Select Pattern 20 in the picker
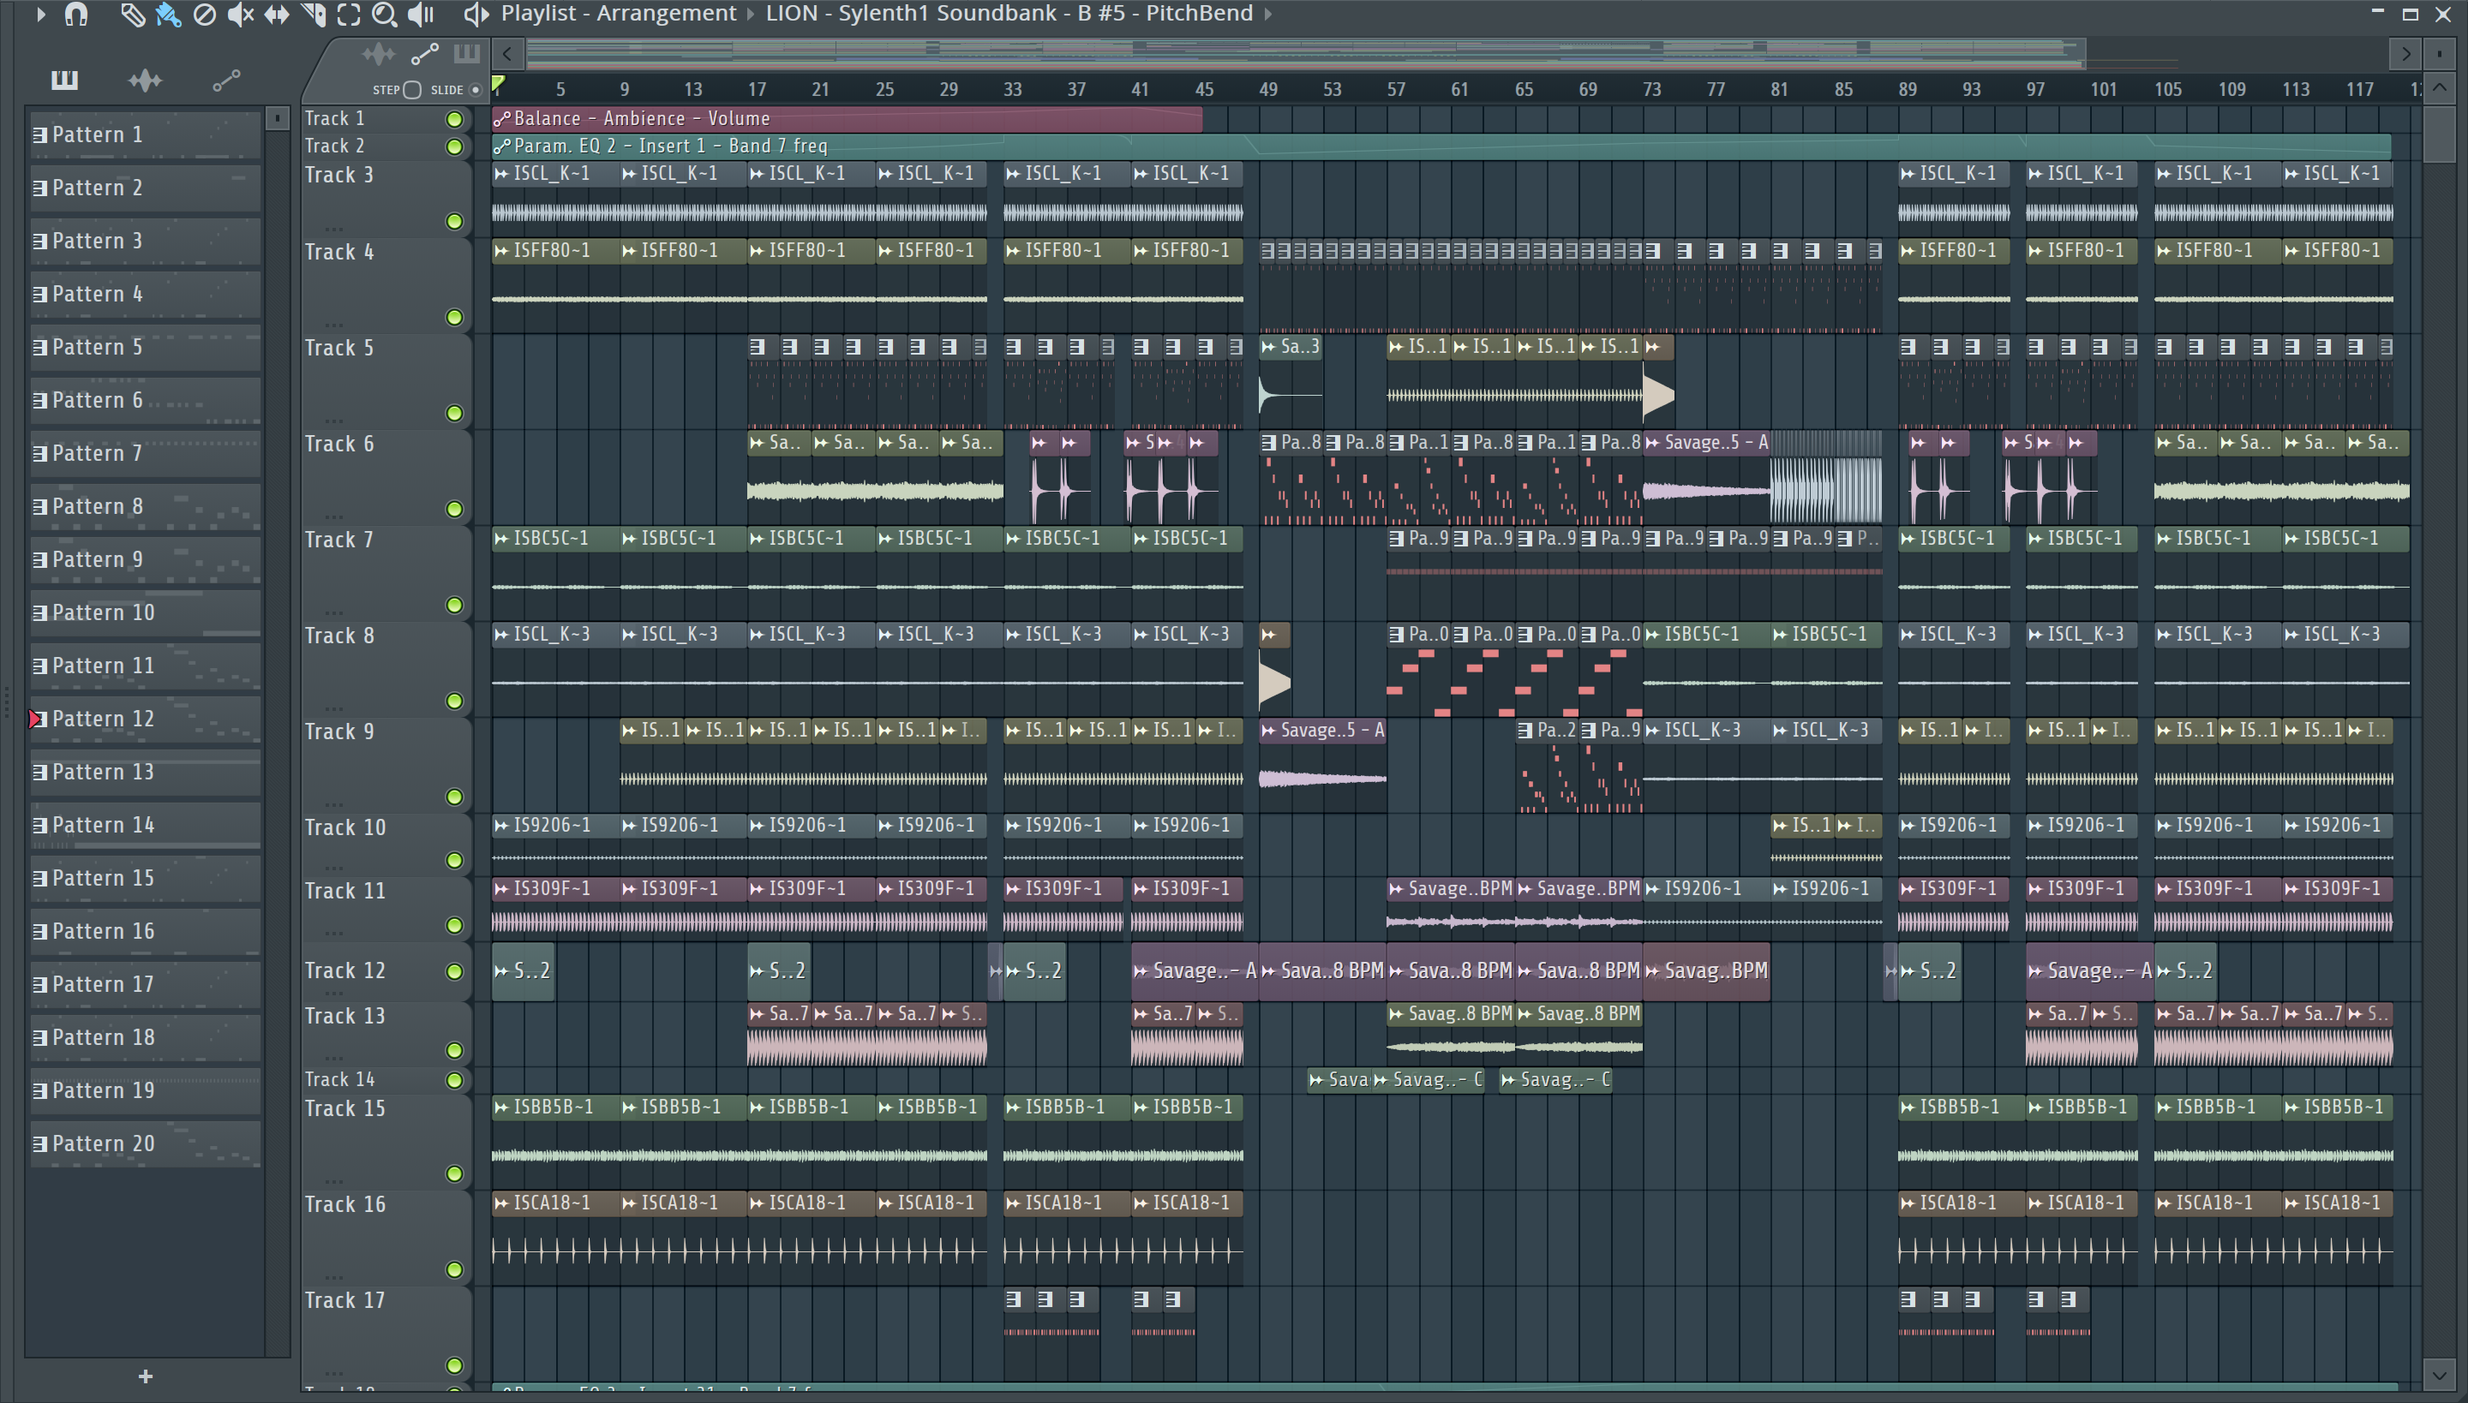 (146, 1143)
